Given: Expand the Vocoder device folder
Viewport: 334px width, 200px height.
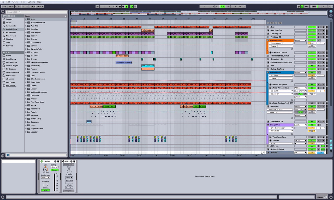Looking at the screenshot, I should coord(26,132).
